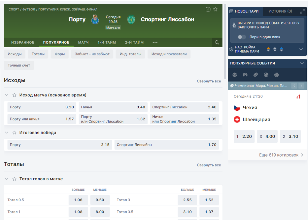Switch to the 'Популярное' tab

coord(56,42)
